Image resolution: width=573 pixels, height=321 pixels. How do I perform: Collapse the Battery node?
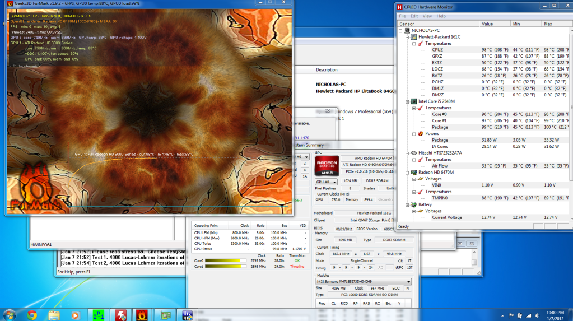[x=407, y=204]
